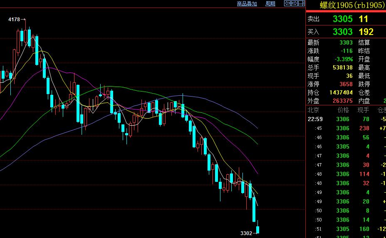
Task: Click the 最低 label
Action: tap(364, 76)
